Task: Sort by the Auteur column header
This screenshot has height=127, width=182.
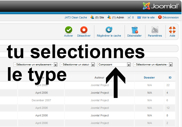Action: click(x=99, y=78)
